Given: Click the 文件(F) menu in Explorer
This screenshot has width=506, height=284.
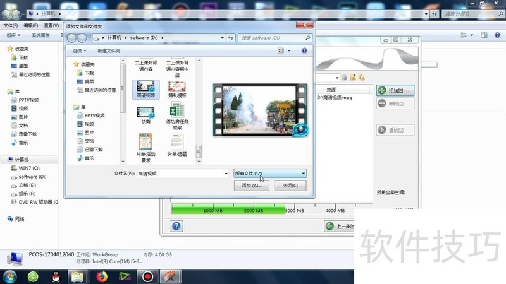Looking at the screenshot, I should [10, 25].
